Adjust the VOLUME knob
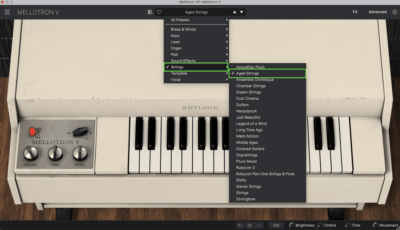This screenshot has width=400, height=230. pyautogui.click(x=31, y=153)
